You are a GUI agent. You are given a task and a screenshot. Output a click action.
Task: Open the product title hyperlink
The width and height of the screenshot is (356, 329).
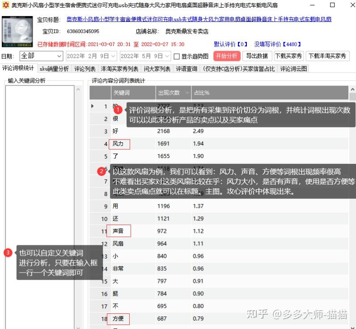click(x=199, y=20)
